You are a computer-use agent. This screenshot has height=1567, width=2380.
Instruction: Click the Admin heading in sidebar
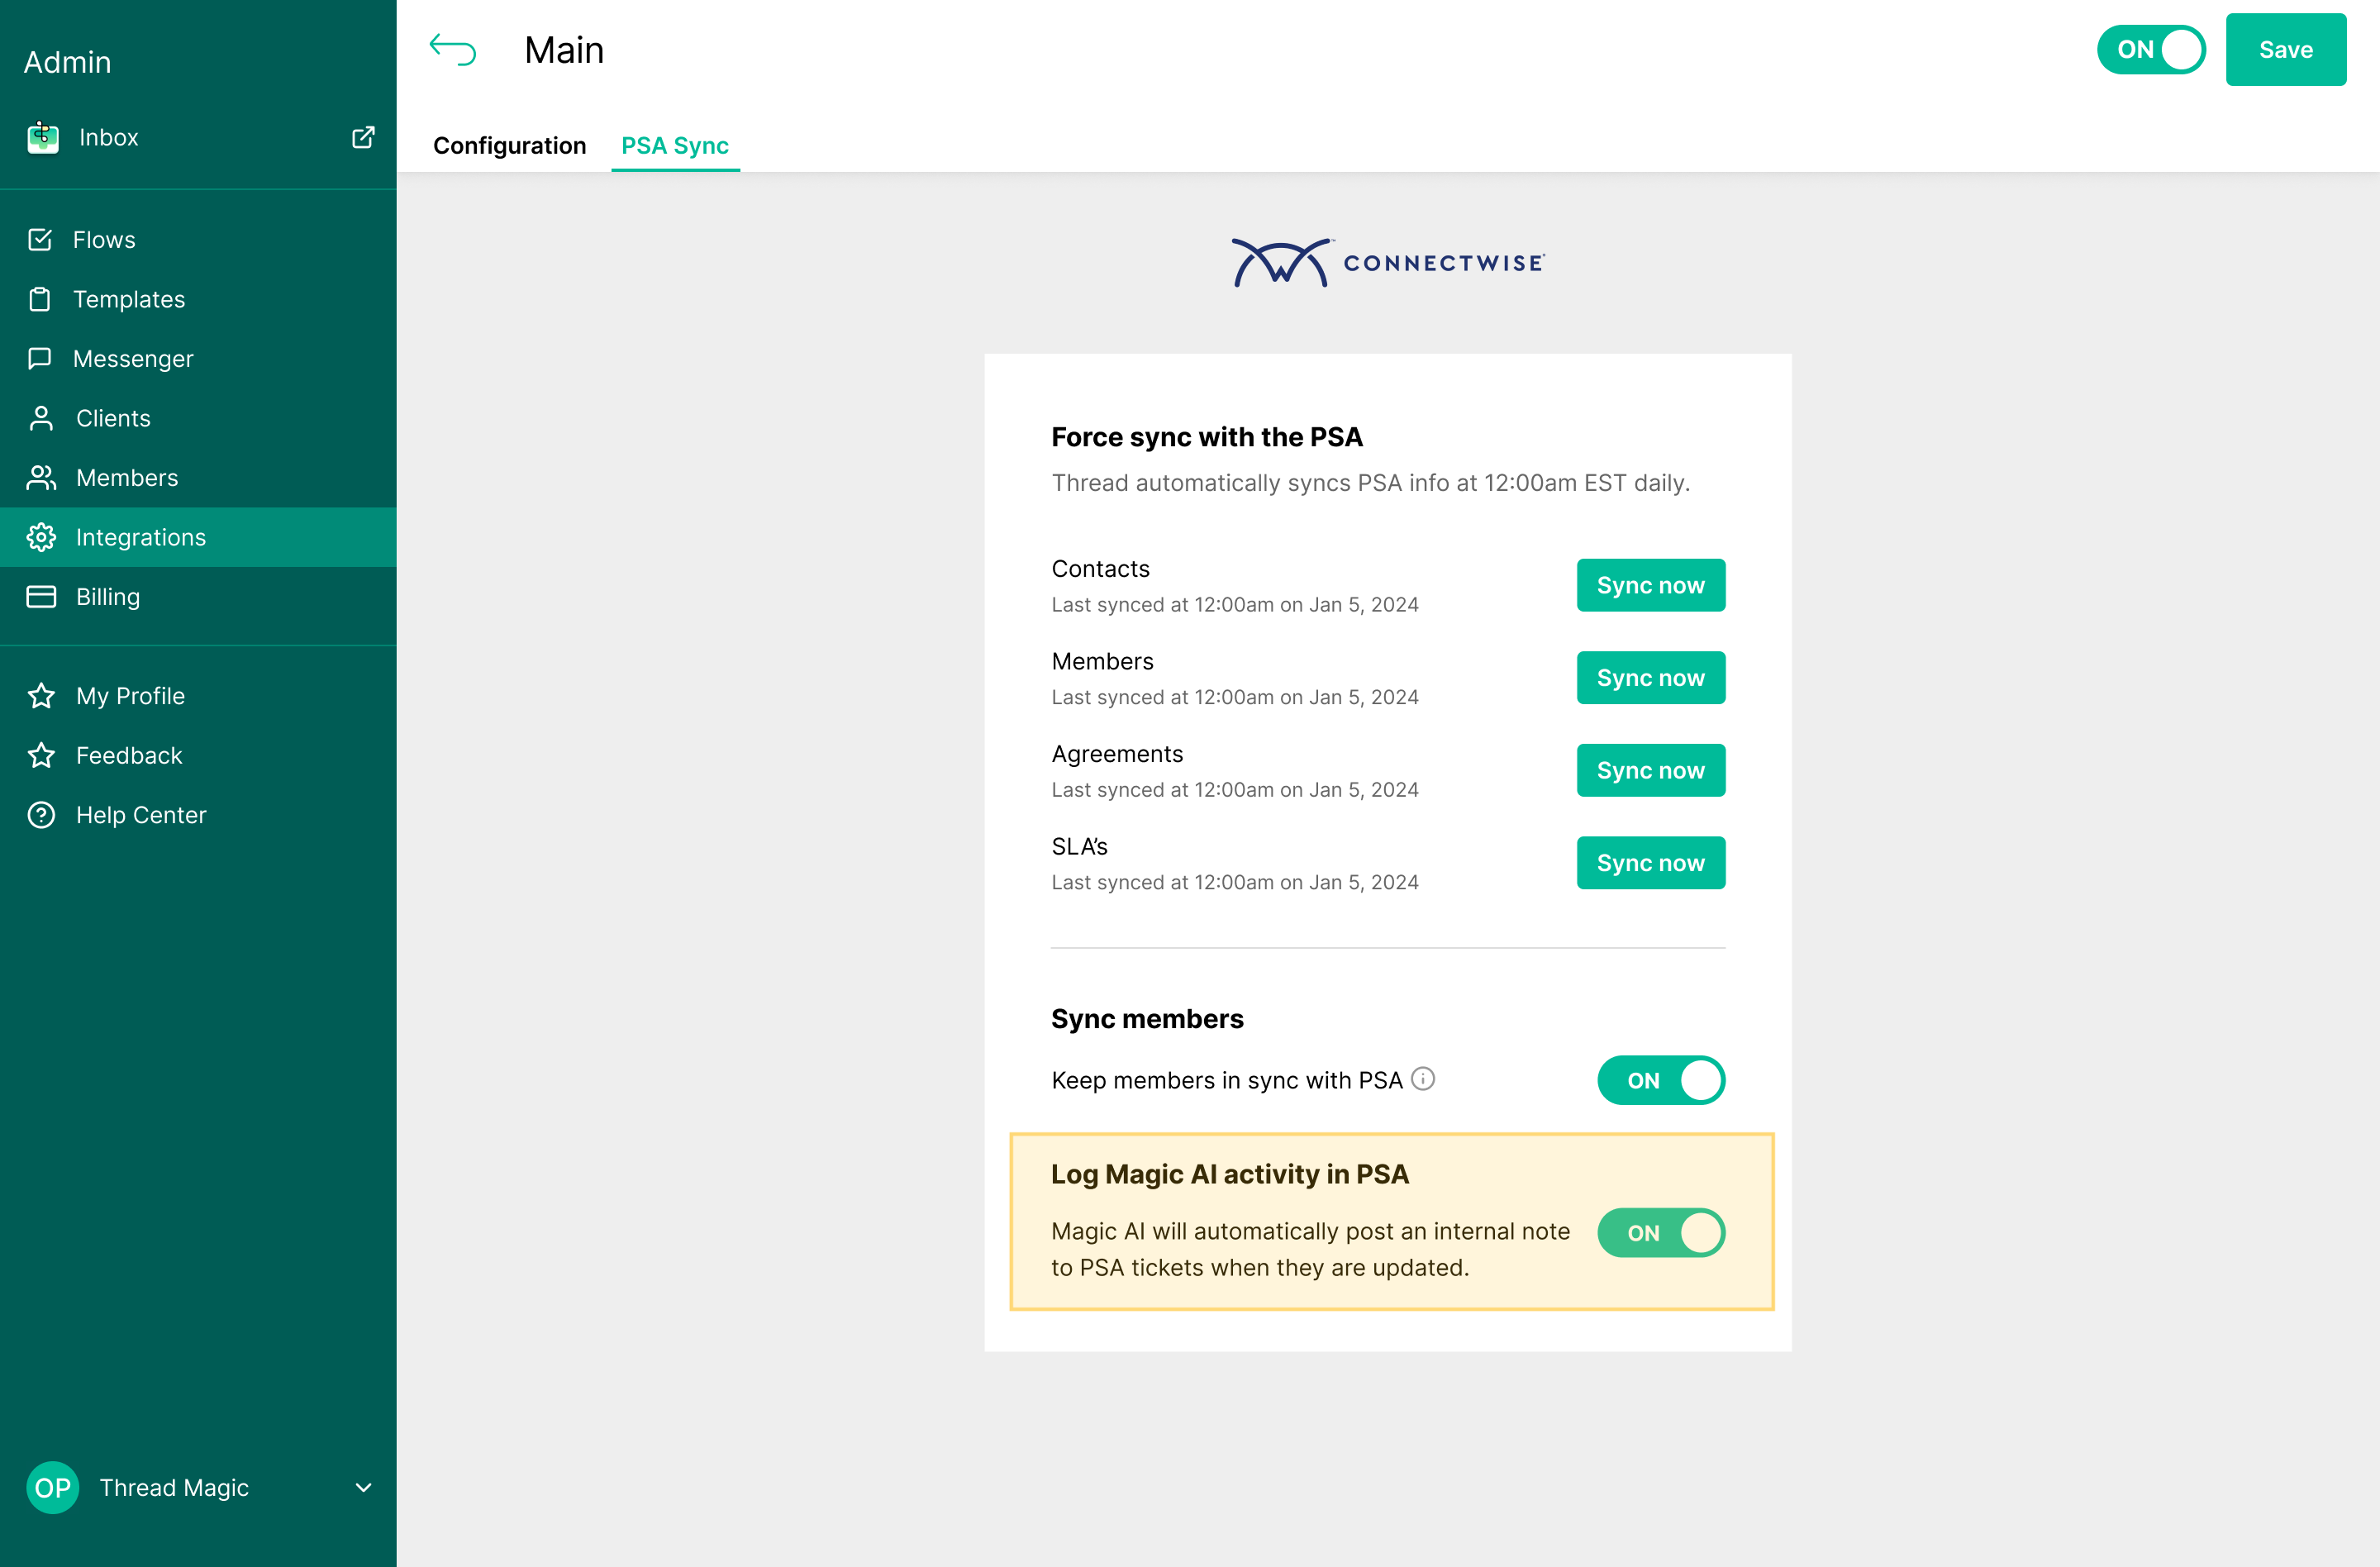pyautogui.click(x=67, y=62)
